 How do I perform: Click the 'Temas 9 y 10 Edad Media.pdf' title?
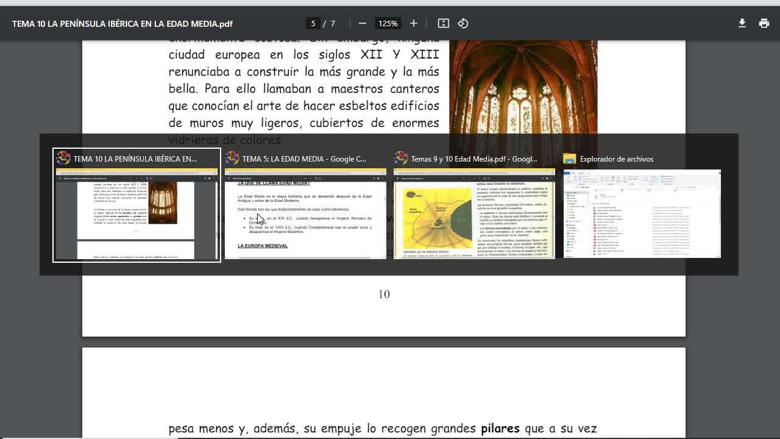tap(474, 159)
